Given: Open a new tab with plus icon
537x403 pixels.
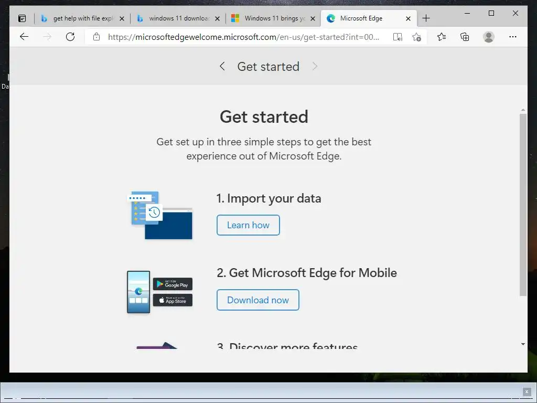Looking at the screenshot, I should [426, 18].
